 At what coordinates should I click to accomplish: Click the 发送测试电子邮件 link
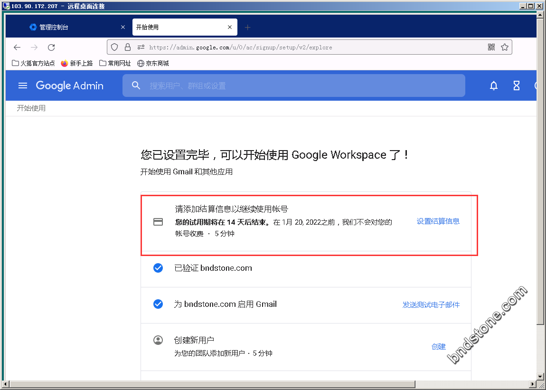tap(431, 304)
